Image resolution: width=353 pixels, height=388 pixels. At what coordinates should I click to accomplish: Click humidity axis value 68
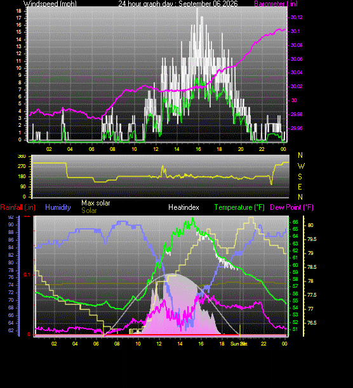point(11,308)
